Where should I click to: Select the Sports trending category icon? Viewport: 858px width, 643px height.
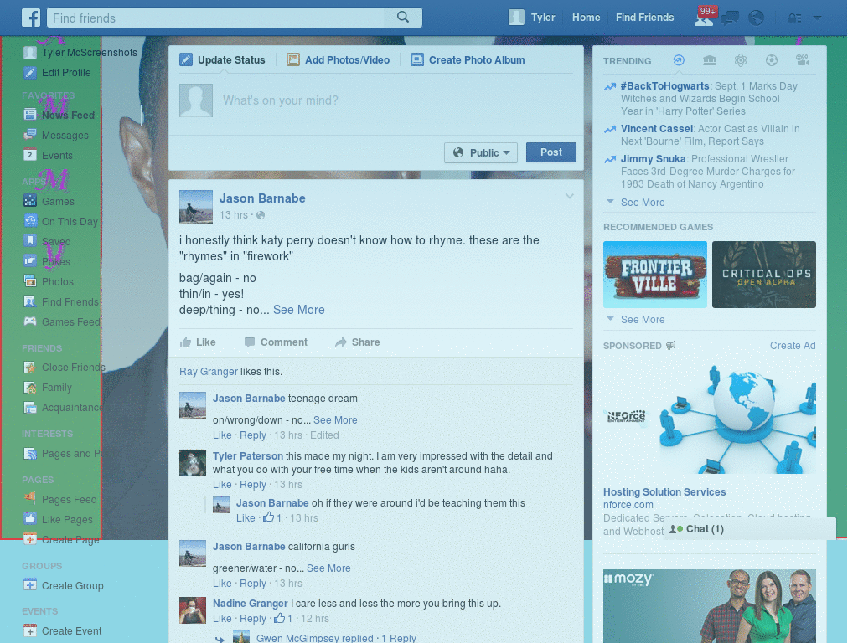click(x=772, y=60)
